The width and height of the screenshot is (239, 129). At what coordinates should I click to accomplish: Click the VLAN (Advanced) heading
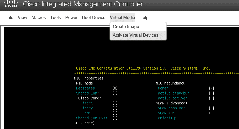click(171, 103)
